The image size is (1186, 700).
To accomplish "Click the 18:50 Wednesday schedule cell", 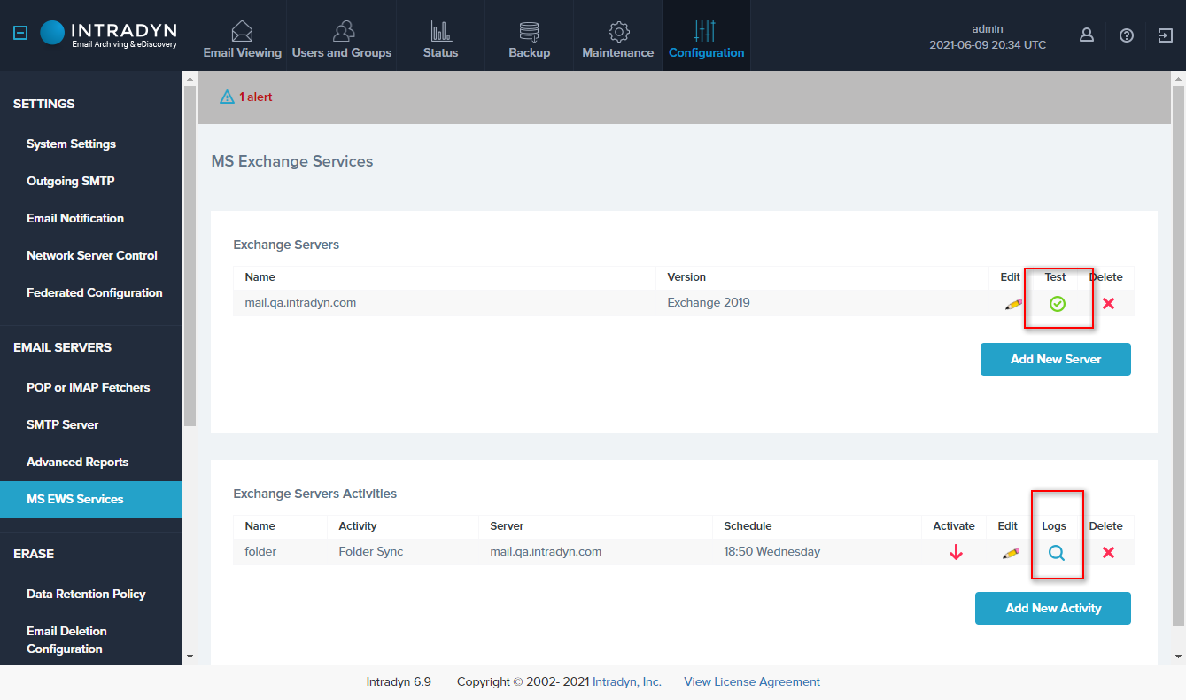I will coord(771,551).
